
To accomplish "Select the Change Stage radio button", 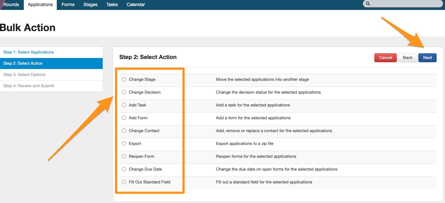I will point(124,80).
